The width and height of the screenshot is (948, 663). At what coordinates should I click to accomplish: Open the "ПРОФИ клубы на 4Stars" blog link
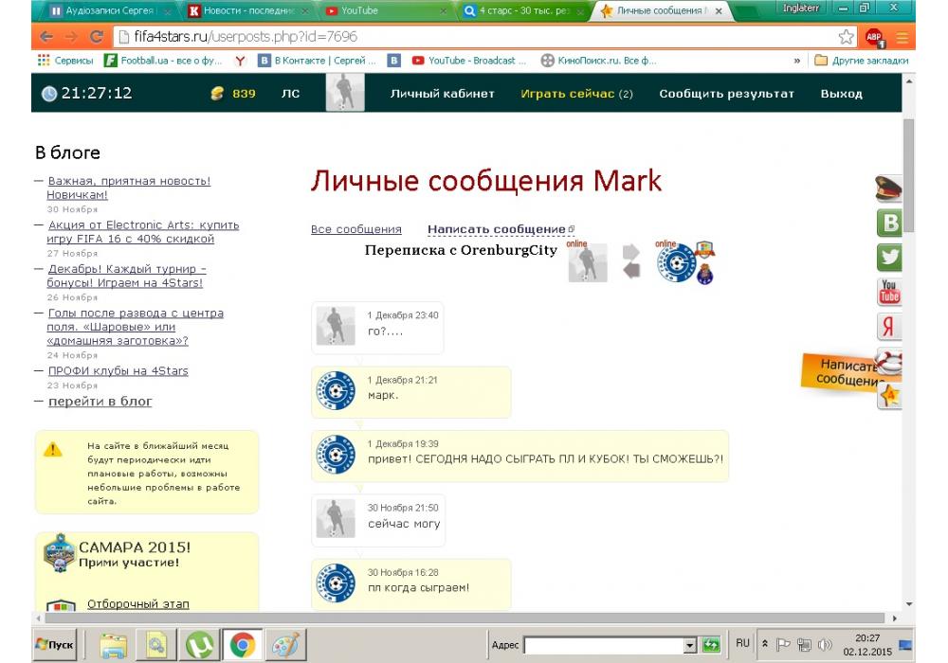click(x=118, y=370)
